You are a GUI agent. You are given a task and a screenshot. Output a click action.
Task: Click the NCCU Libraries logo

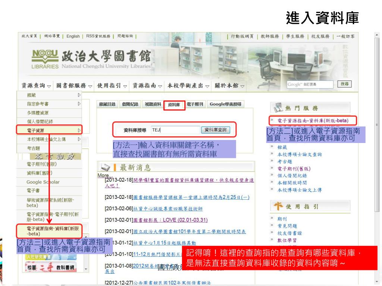click(x=45, y=59)
